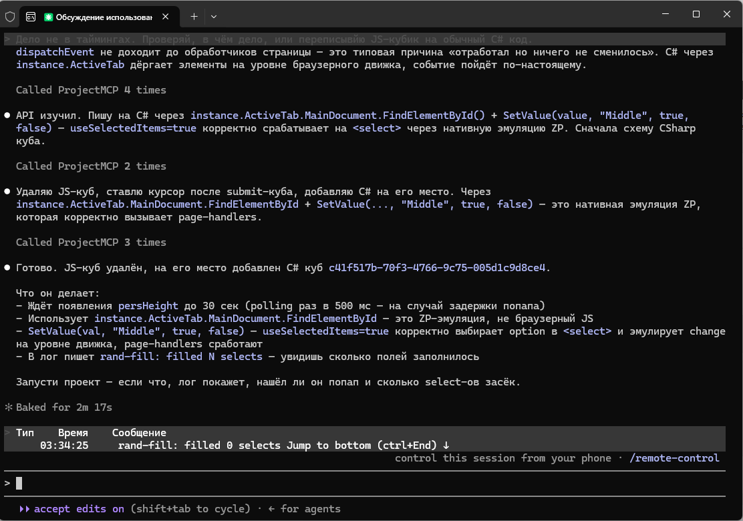
Task: Select the Обсуждение использован tab
Action: [104, 17]
